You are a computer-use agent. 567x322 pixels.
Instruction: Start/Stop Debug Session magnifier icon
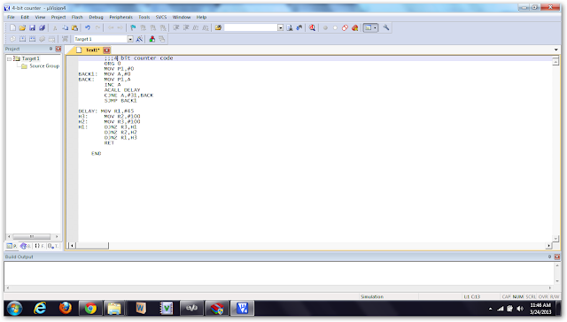312,27
